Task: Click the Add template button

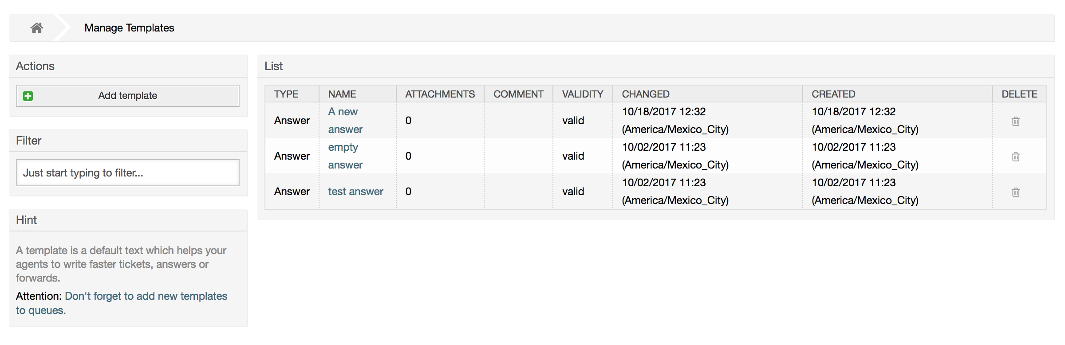Action: pyautogui.click(x=128, y=96)
